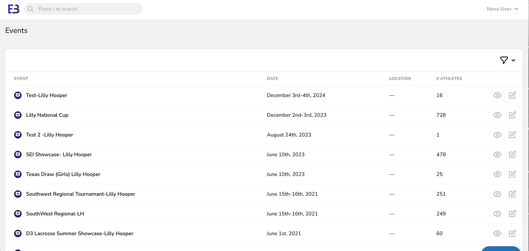Click the EB logo in header
This screenshot has height=251, width=529.
click(14, 9)
